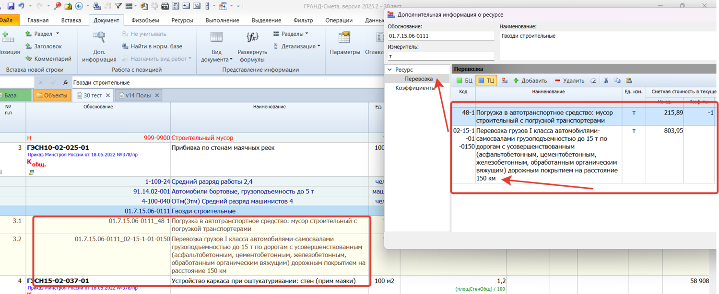Click the scissors cut icon in Перевозка toolbar
This screenshot has height=294, width=719.
click(x=606, y=81)
